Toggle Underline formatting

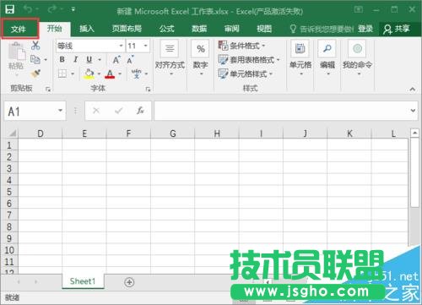coord(89,60)
